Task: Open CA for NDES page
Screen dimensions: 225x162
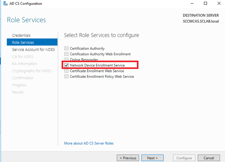Action: 23,56
